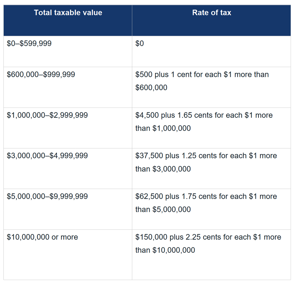Select the "$10,000,000 or more" cell
The height and width of the screenshot is (284, 295).
coord(42,237)
